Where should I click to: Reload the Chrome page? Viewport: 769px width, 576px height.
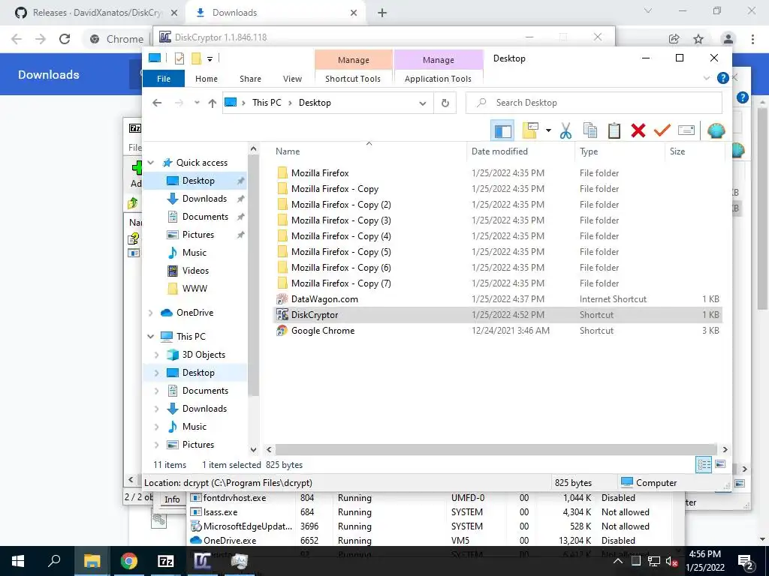pyautogui.click(x=65, y=39)
